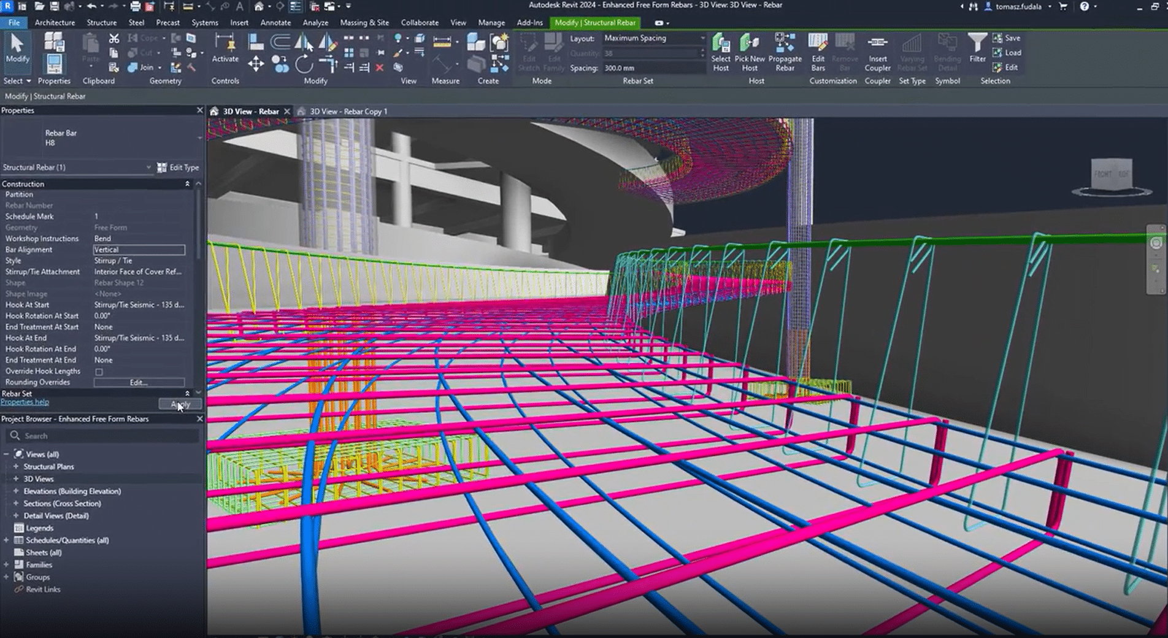Select the Rotate tool
Viewport: 1168px width, 638px height.
[x=304, y=64]
